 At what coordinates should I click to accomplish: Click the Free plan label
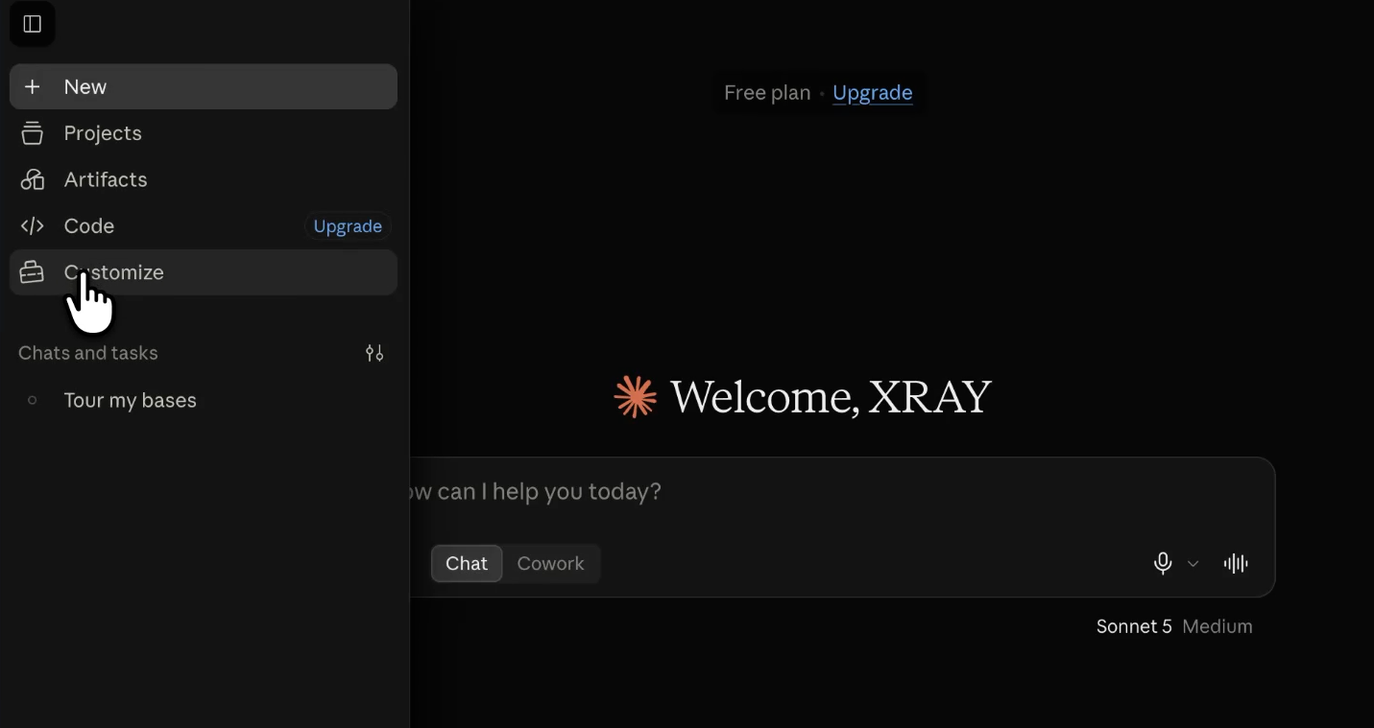767,93
